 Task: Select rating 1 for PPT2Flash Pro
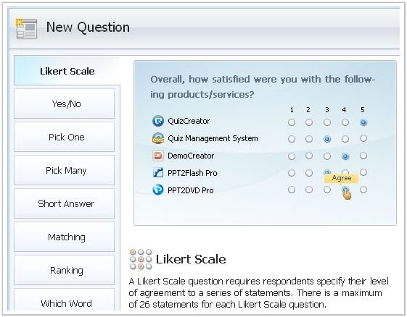click(x=292, y=173)
